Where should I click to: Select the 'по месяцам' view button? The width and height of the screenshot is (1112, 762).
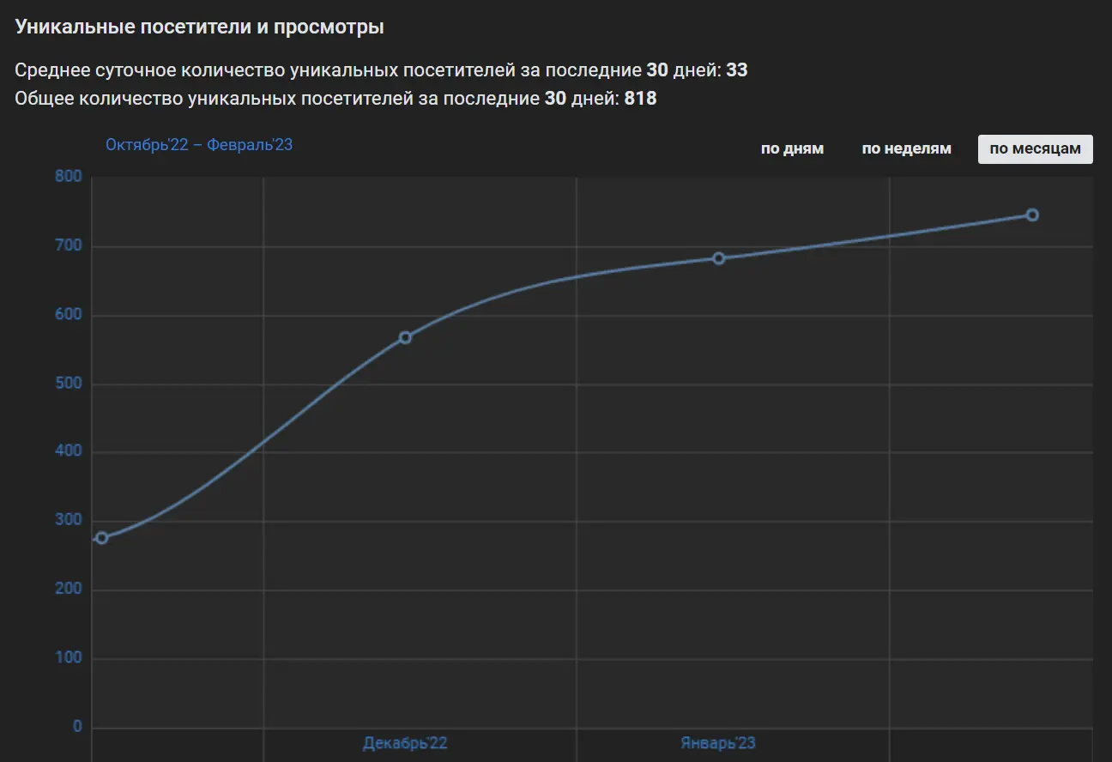1035,148
